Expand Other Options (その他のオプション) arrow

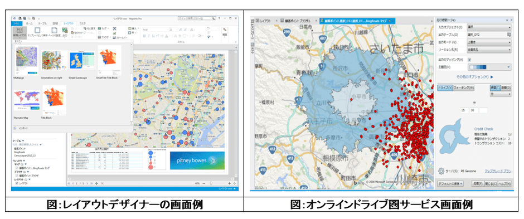[492, 77]
